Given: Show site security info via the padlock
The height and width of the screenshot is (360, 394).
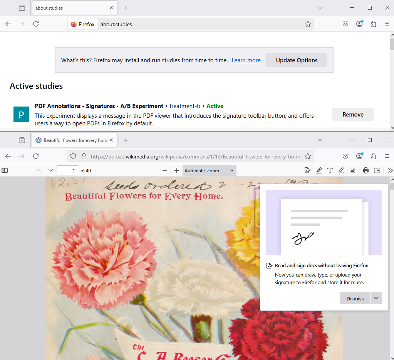Looking at the screenshot, I should coord(84,156).
